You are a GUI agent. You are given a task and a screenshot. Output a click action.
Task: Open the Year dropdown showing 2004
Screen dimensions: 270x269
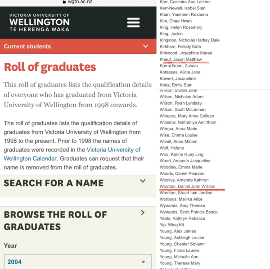click(78, 262)
